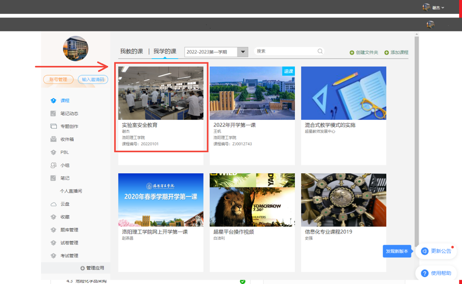Viewport: 462px width, 284px height.
Task: Click the 输入邀请码 button
Action: (x=93, y=79)
